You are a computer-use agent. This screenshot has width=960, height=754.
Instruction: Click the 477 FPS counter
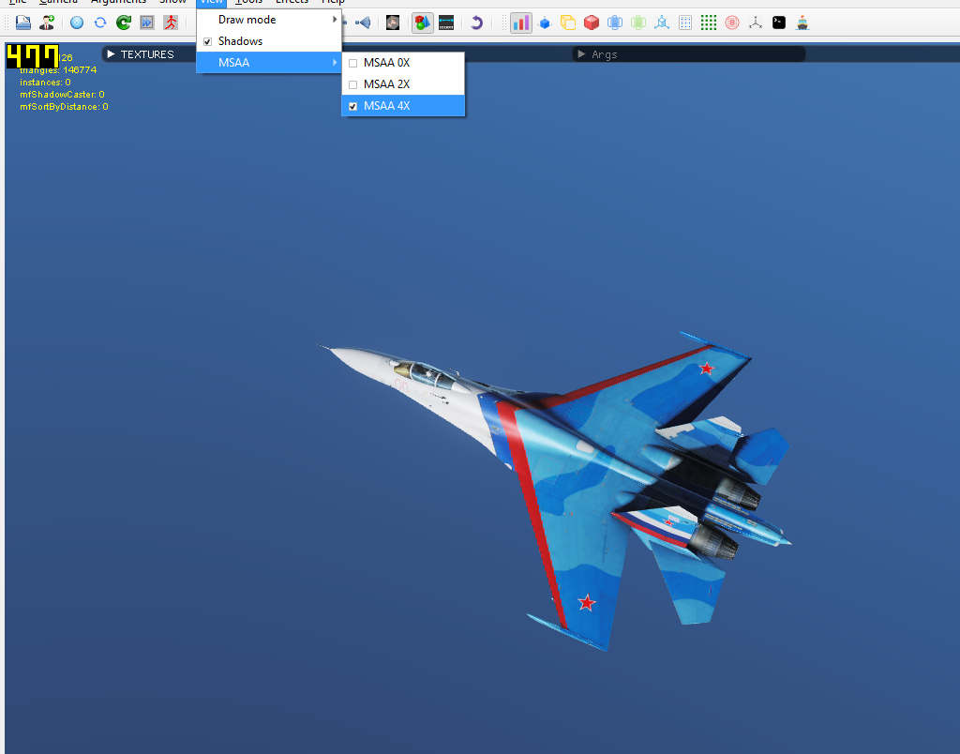[x=33, y=55]
